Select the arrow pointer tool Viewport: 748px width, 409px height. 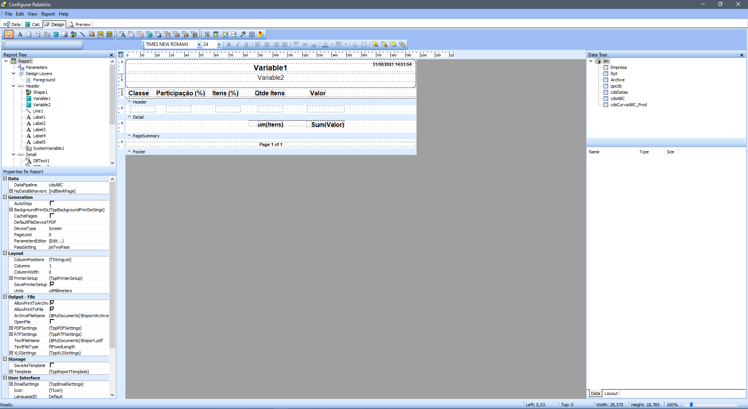9,34
